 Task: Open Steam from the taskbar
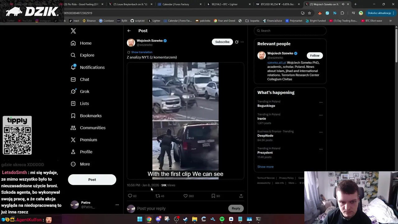tap(185, 219)
